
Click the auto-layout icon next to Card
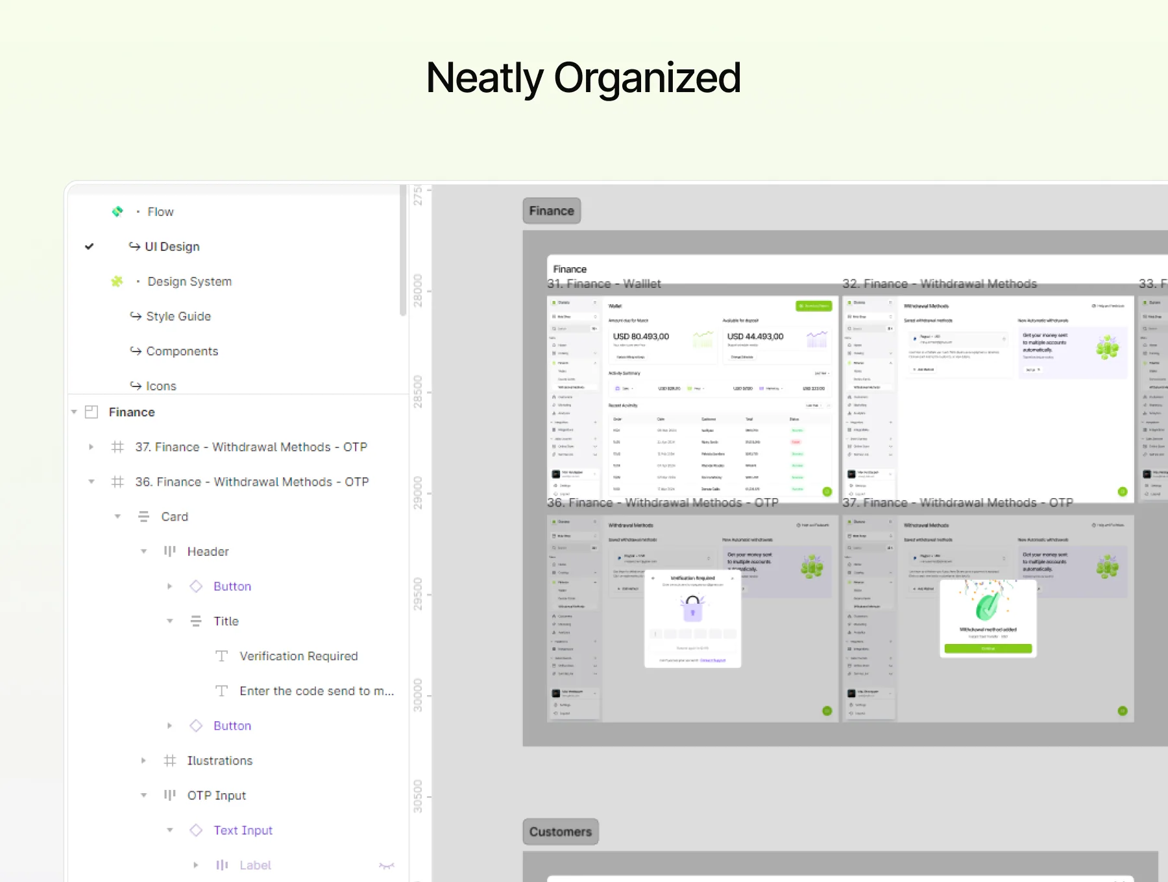143,517
